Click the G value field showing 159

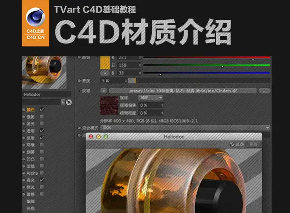point(128,65)
